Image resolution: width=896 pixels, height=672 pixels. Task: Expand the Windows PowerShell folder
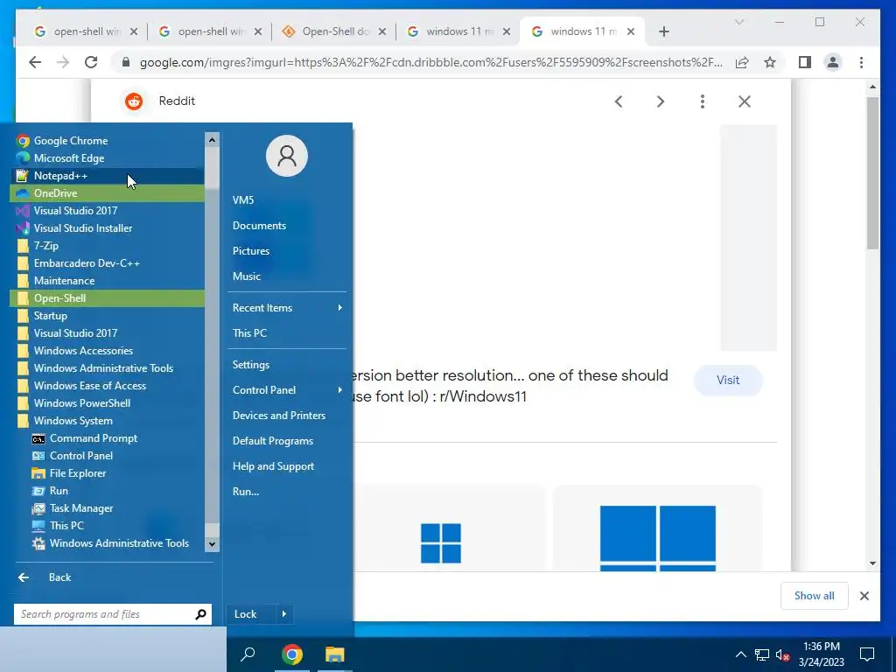(107, 403)
